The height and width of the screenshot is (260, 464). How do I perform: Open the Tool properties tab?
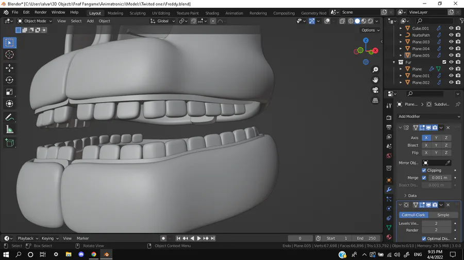coord(389,105)
